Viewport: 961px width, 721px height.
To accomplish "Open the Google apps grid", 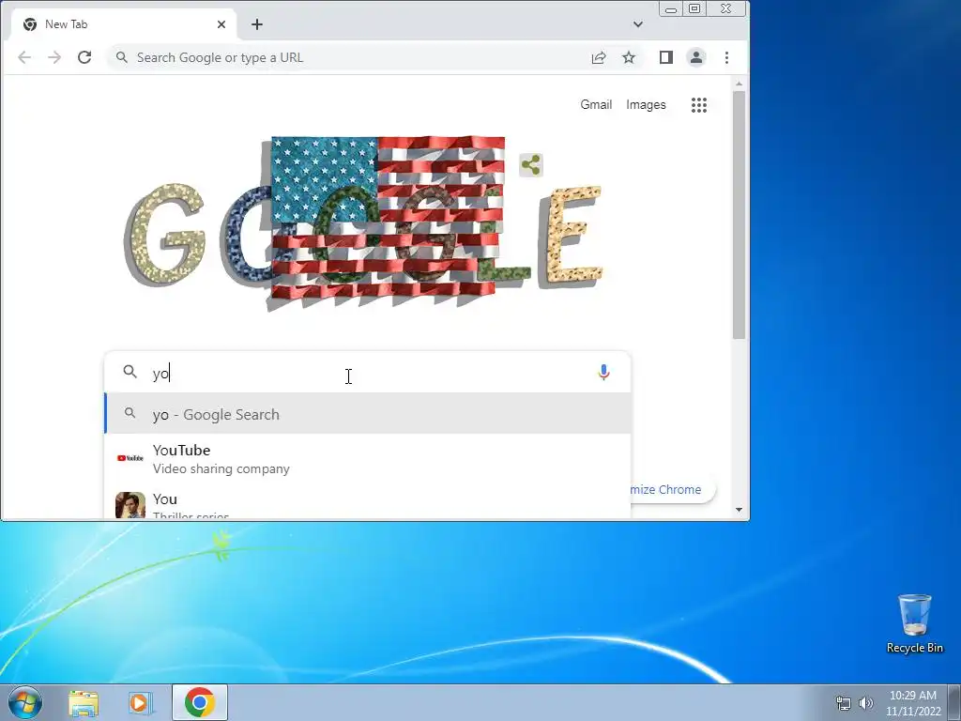I will pos(698,105).
